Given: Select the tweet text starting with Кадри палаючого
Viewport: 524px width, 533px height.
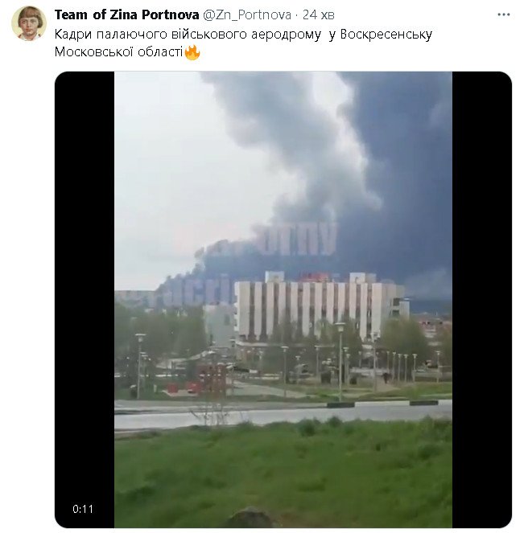Looking at the screenshot, I should (243, 43).
